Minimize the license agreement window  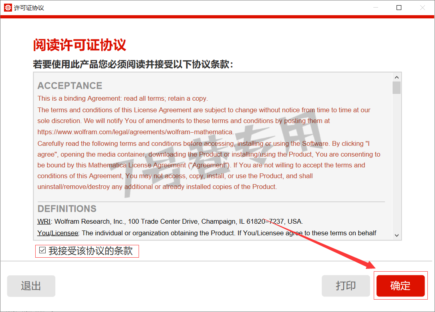point(376,8)
